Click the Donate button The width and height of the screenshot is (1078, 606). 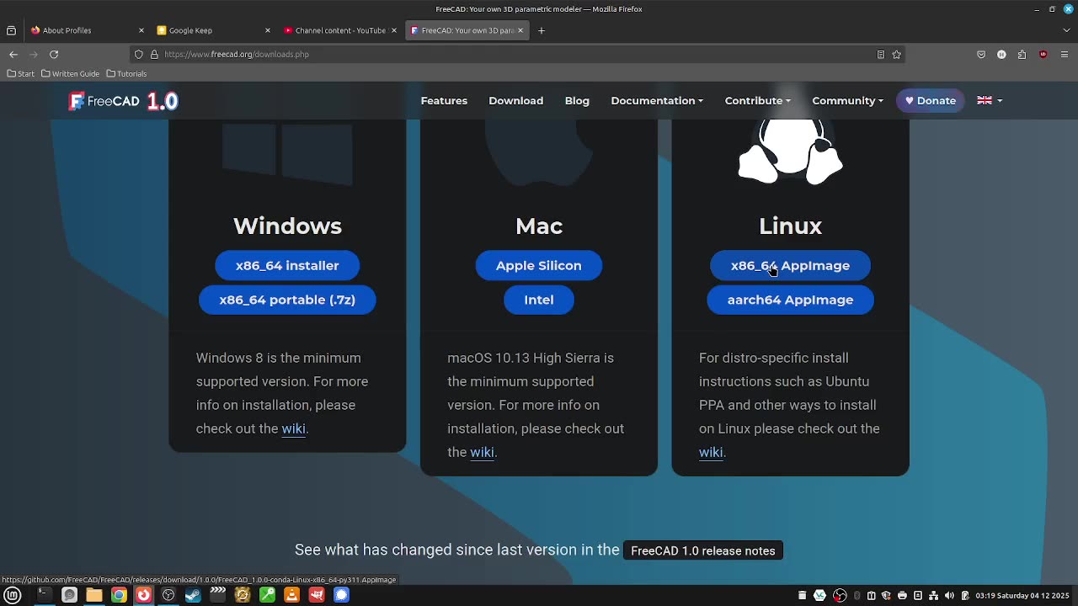pos(931,100)
